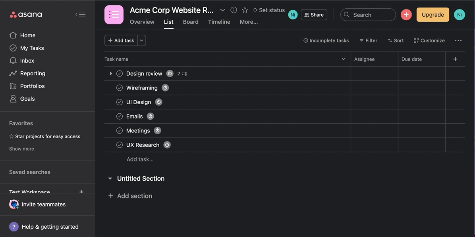Open the three-dots more options menu

[x=458, y=40]
